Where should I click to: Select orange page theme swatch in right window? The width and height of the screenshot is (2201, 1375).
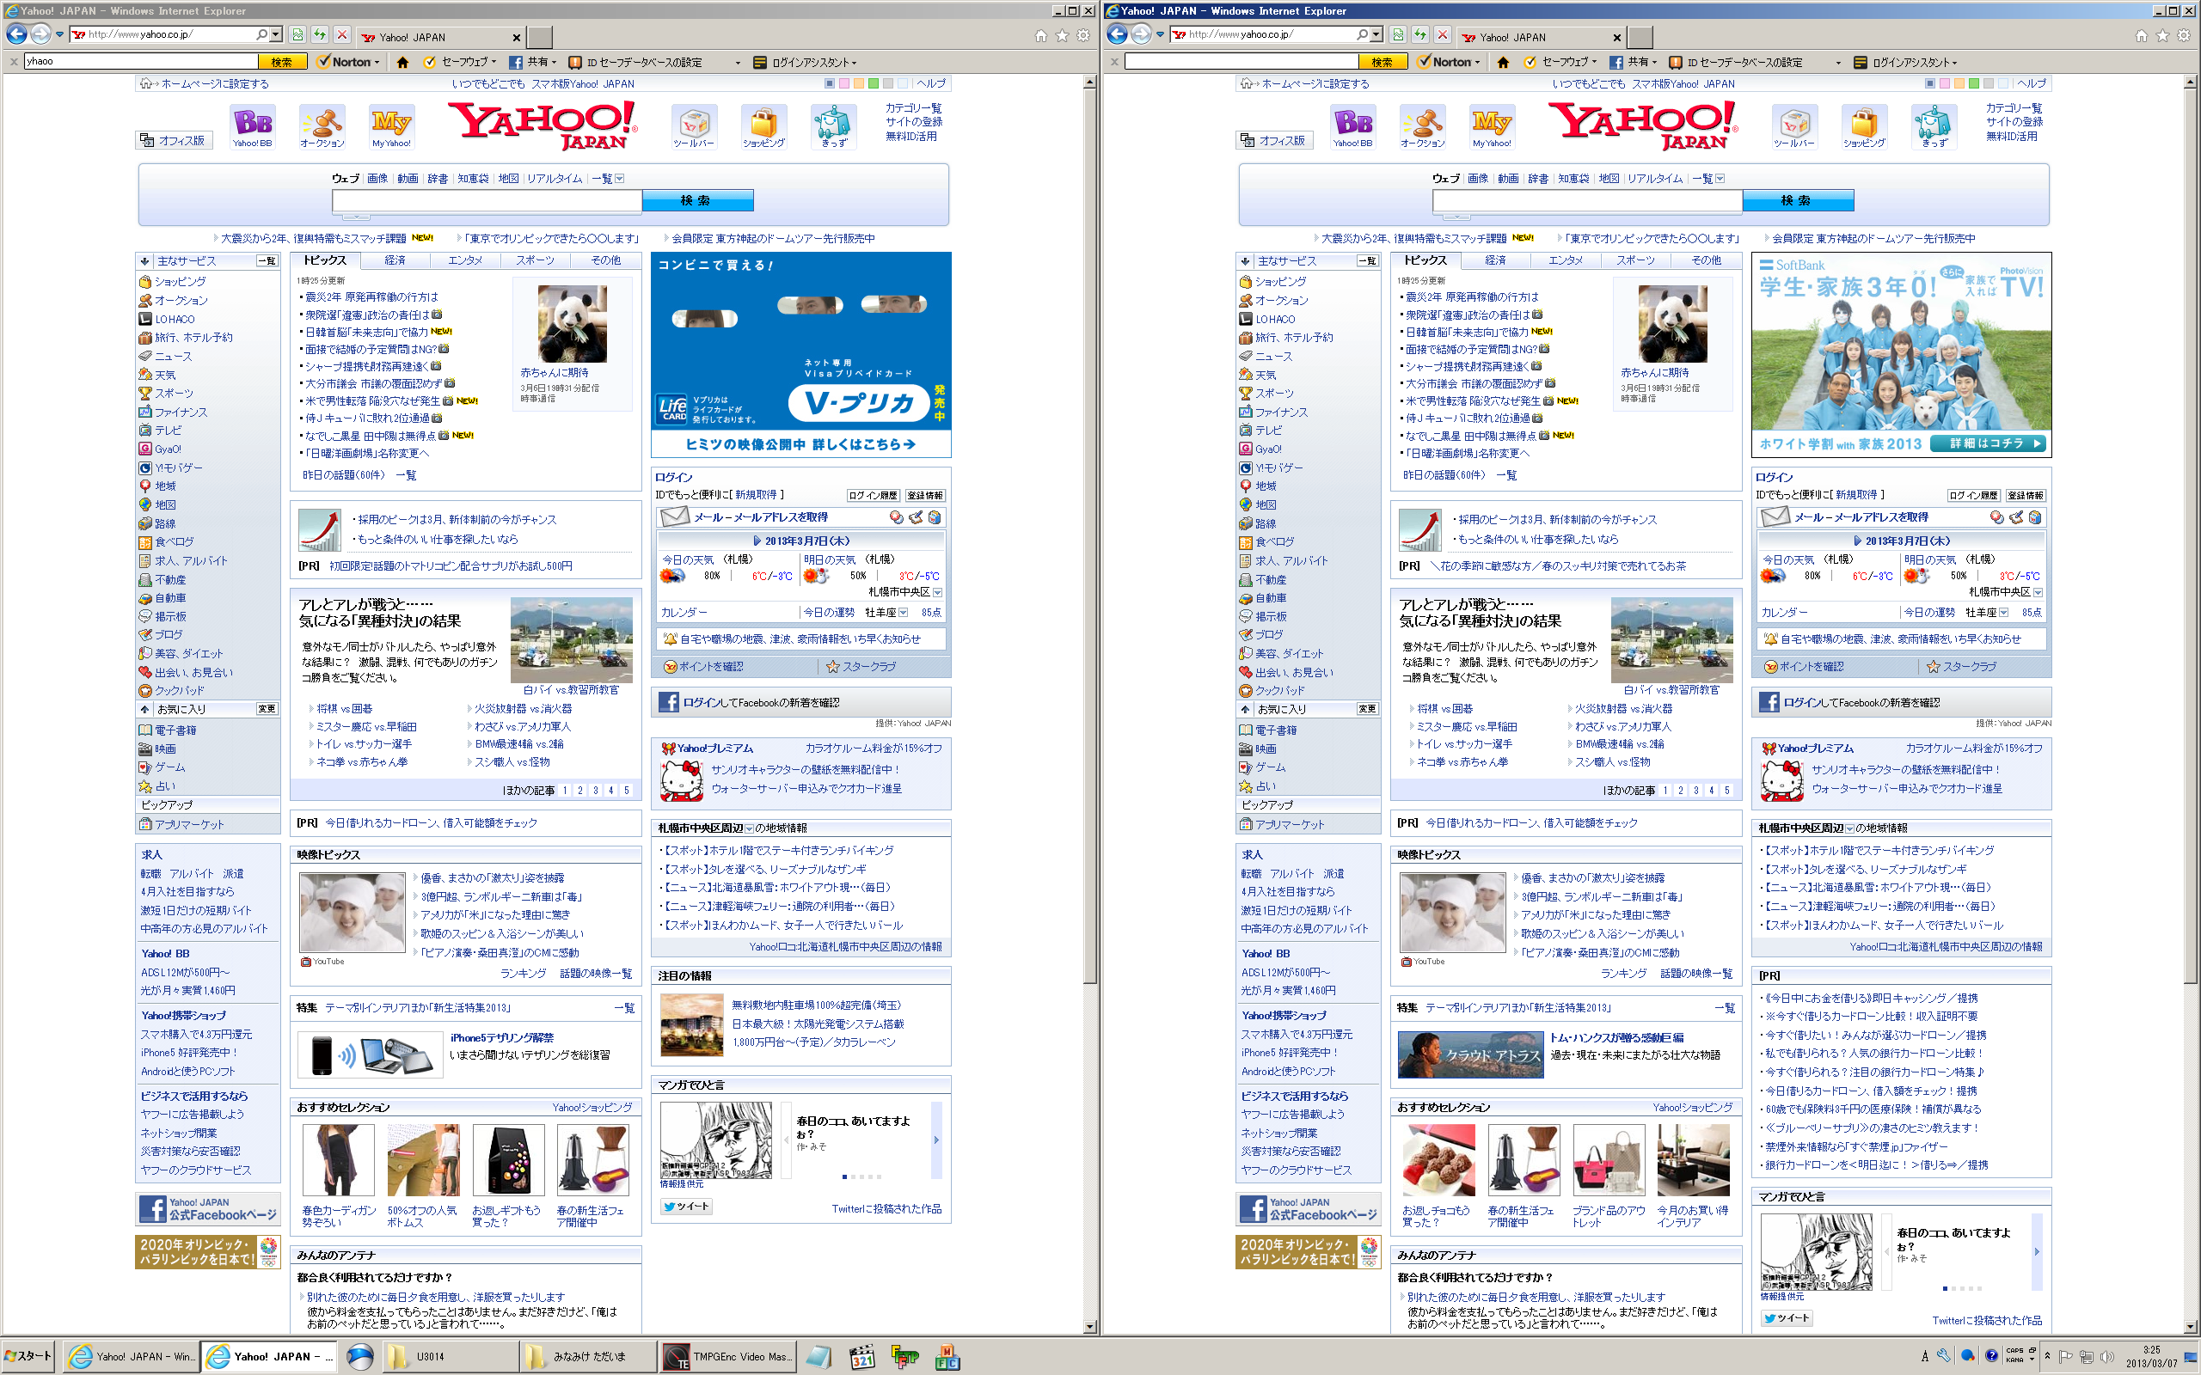click(1959, 83)
